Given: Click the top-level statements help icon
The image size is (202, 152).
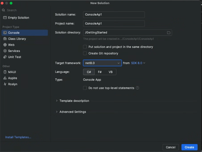Looking at the screenshot, I should pyautogui.click(x=137, y=88).
